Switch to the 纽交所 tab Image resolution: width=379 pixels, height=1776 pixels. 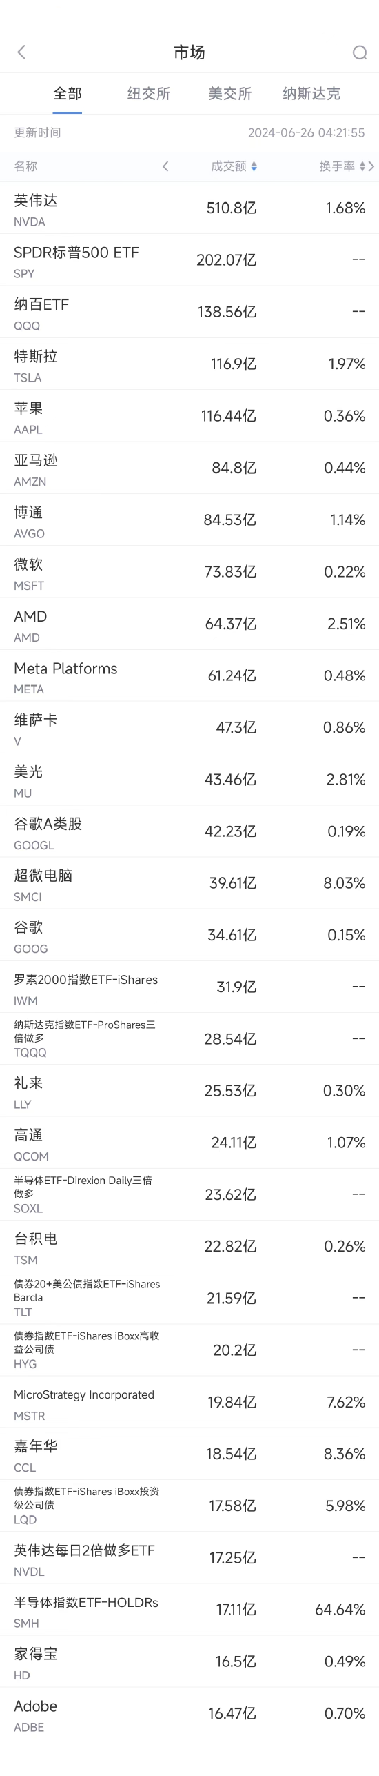[149, 94]
